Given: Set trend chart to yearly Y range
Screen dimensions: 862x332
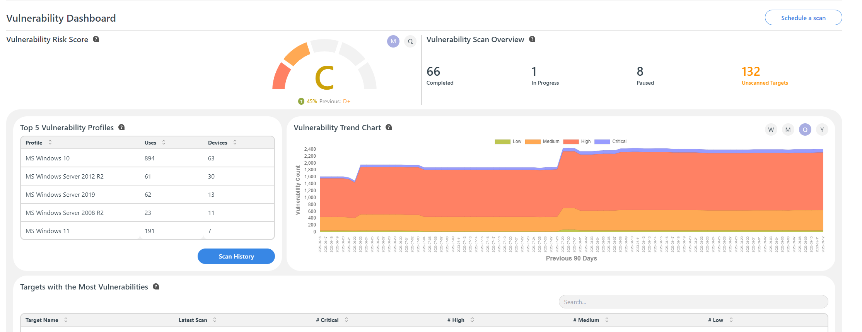Looking at the screenshot, I should [822, 129].
